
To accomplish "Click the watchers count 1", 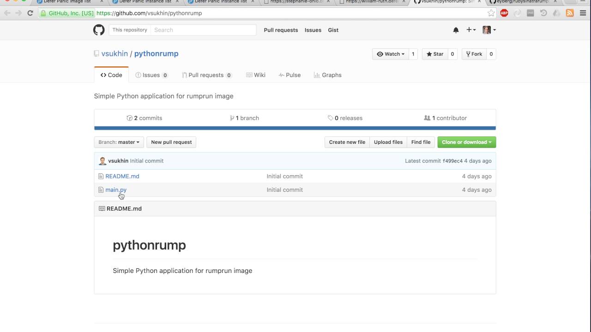I will point(413,54).
